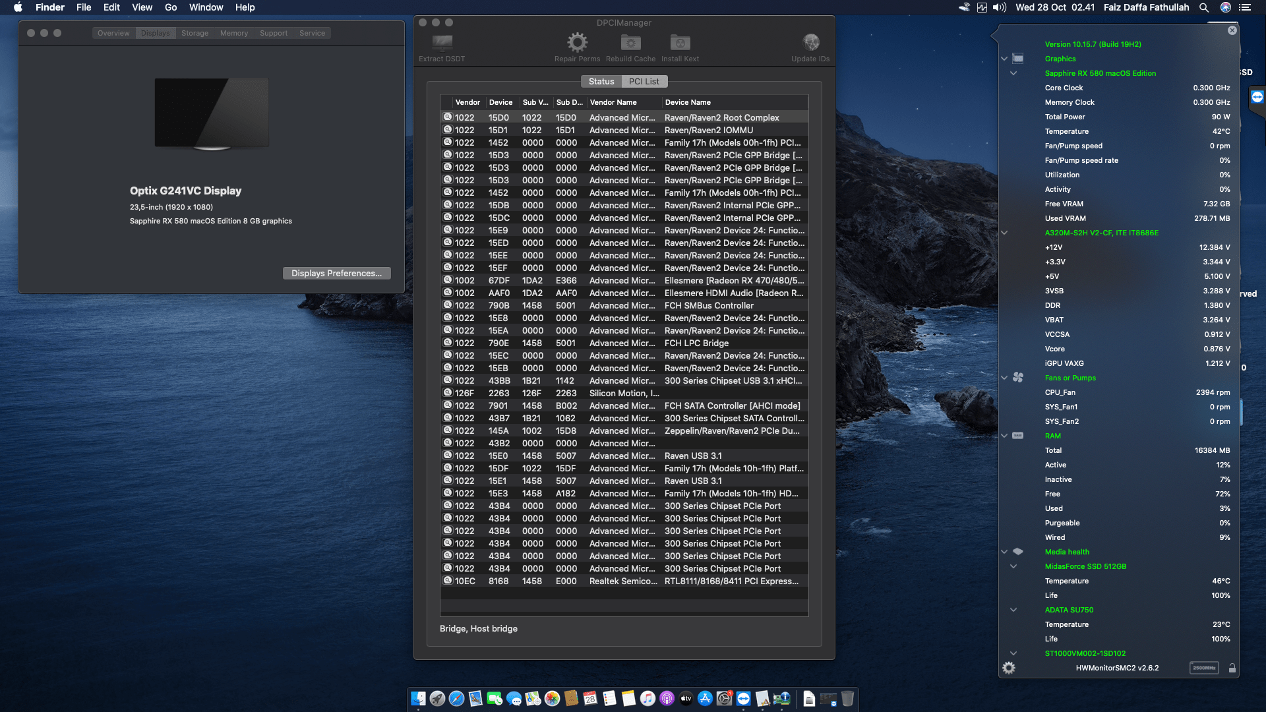Screen dimensions: 1266x712
Task: Open TeamViewer from the Dock
Action: 743,699
